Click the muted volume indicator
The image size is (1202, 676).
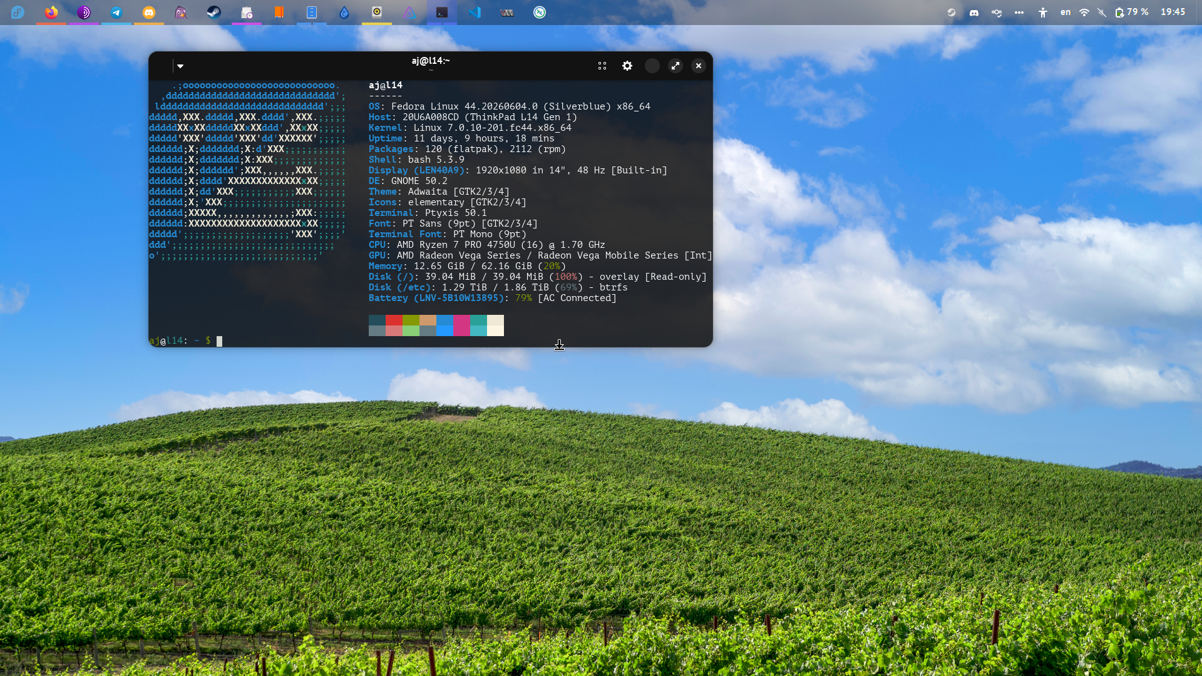[1102, 13]
